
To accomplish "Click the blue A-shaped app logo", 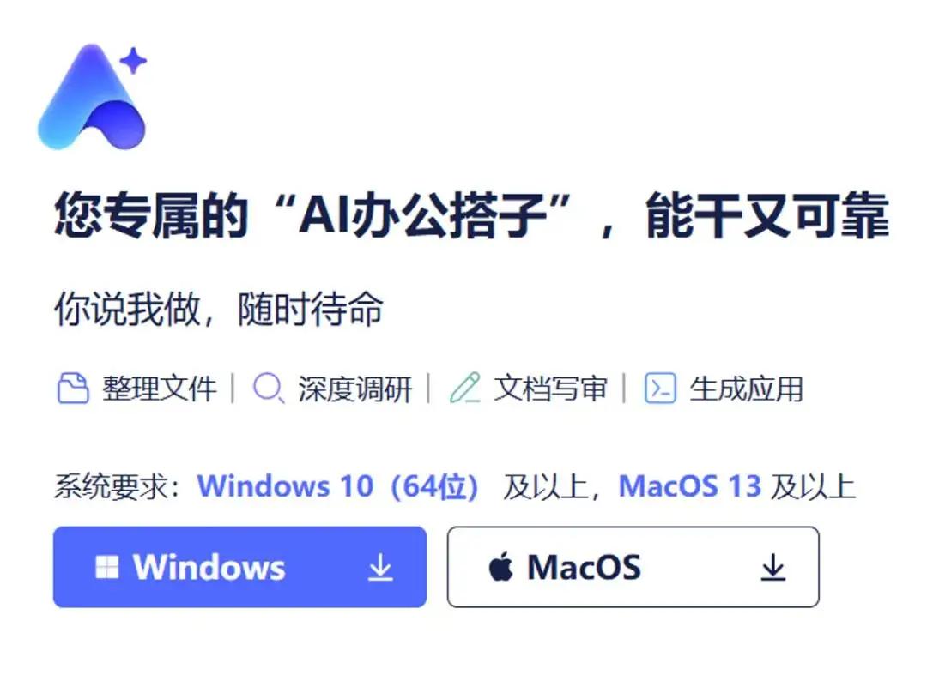I will coord(92,98).
